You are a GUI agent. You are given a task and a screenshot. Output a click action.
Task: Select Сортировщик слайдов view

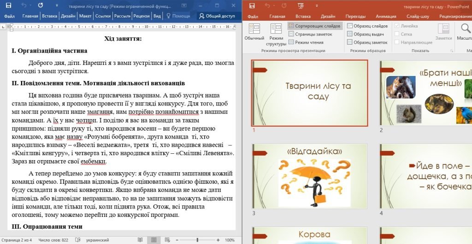(315, 26)
